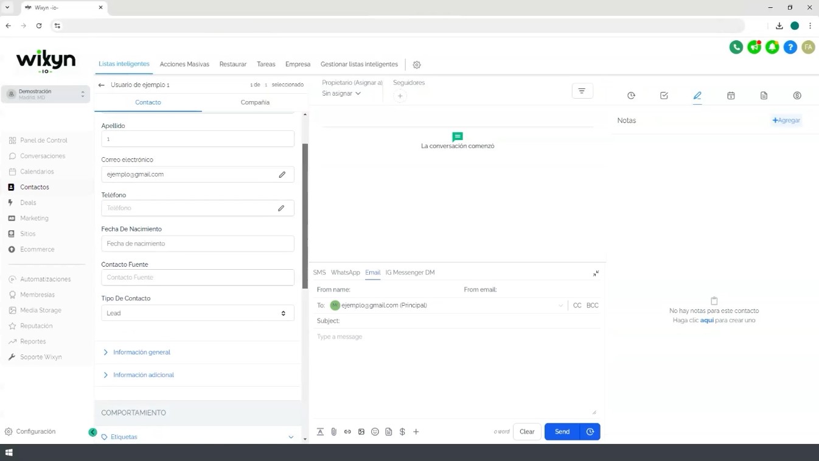Click the paperclip attachment icon

pos(334,432)
